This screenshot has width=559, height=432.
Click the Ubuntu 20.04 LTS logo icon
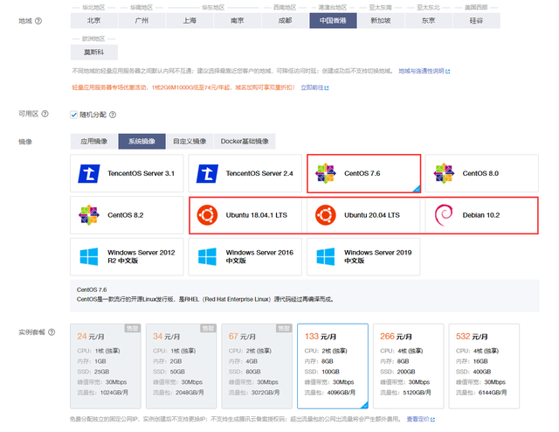point(326,215)
